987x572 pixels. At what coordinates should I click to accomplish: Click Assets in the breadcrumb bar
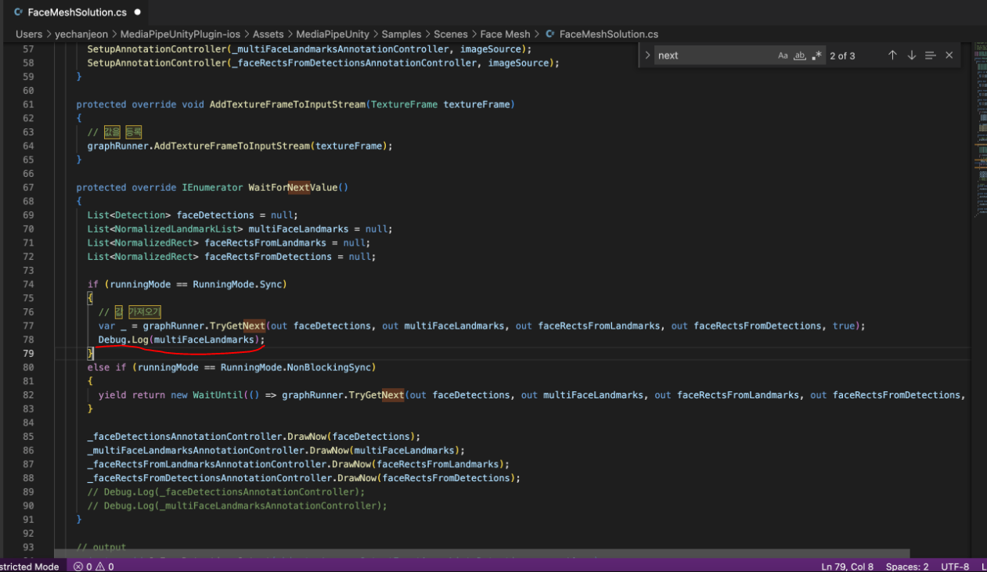pyautogui.click(x=268, y=34)
